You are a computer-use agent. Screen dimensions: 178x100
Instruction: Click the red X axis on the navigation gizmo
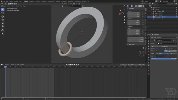120,14
